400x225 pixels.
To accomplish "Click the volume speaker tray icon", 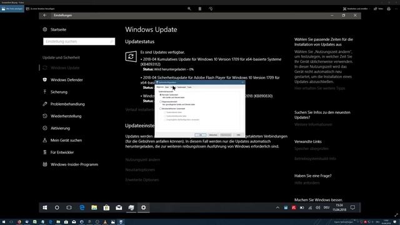I will click(318, 207).
